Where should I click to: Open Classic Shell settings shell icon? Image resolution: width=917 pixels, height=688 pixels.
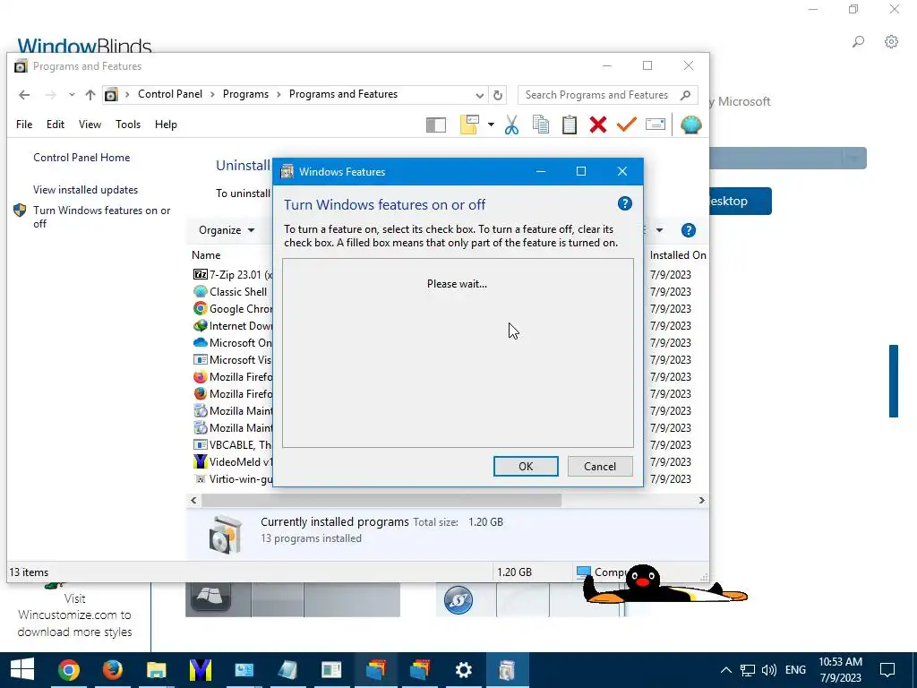pos(690,125)
